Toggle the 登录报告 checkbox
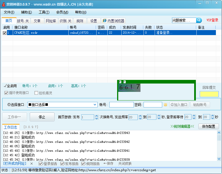Image resolution: width=222 pixels, height=174 pixels. [40, 164]
